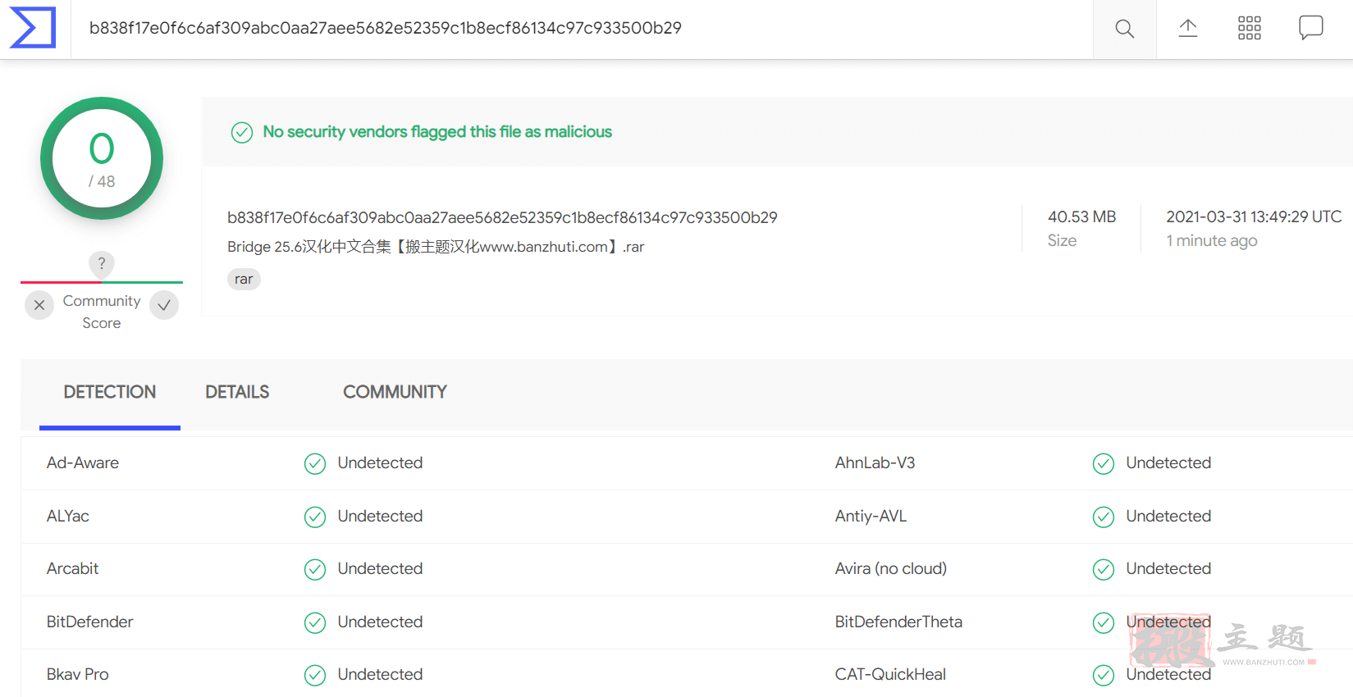Click the Avira (no cloud) undetected check icon

[x=1104, y=569]
